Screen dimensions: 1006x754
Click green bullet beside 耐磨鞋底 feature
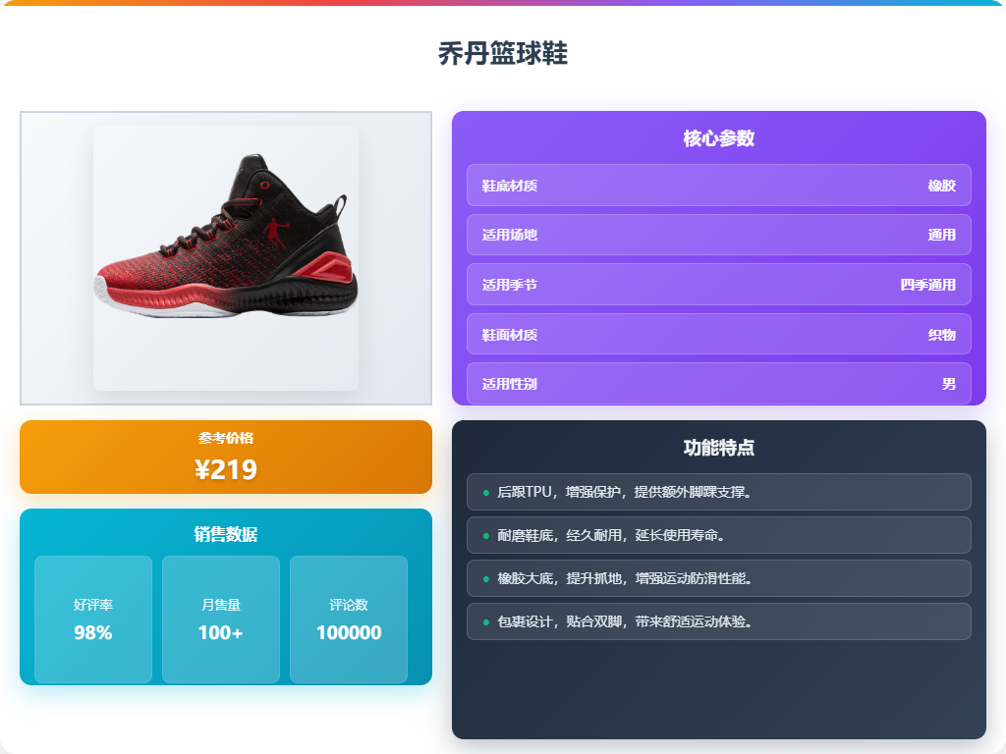[x=485, y=535]
